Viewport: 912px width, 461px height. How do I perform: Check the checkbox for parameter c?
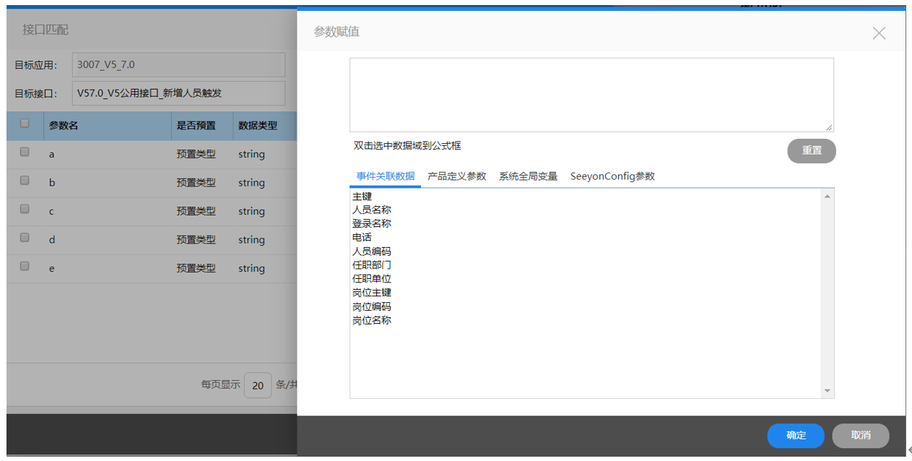(x=25, y=210)
